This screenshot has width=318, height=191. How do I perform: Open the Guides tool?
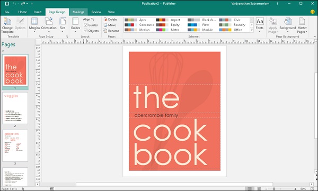click(75, 25)
